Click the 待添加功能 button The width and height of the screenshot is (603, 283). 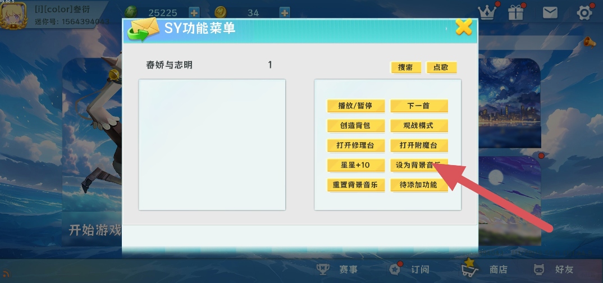[x=419, y=185]
